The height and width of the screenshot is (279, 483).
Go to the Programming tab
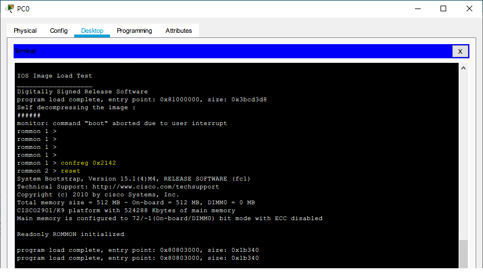point(134,31)
